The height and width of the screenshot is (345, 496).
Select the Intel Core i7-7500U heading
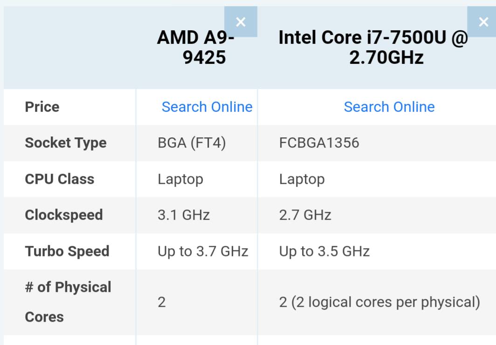[373, 47]
